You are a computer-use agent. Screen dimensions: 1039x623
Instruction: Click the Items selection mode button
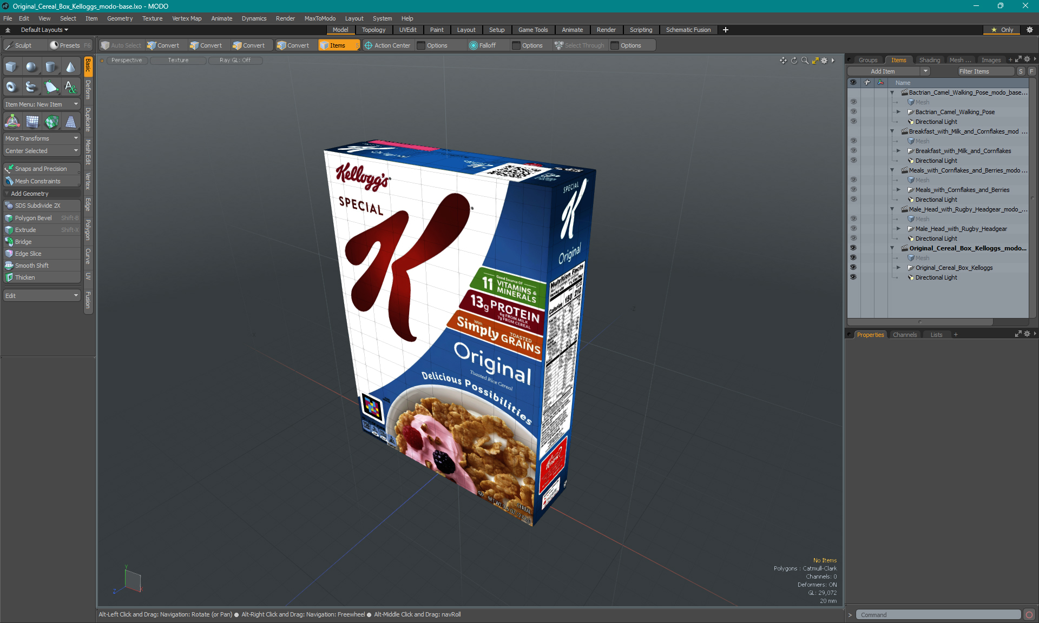point(339,45)
